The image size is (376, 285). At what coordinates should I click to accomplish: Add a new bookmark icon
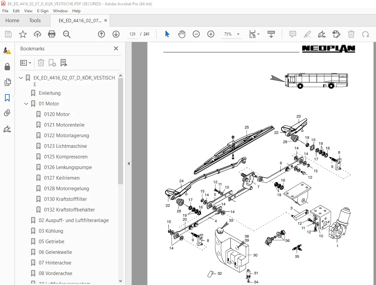coord(52,63)
